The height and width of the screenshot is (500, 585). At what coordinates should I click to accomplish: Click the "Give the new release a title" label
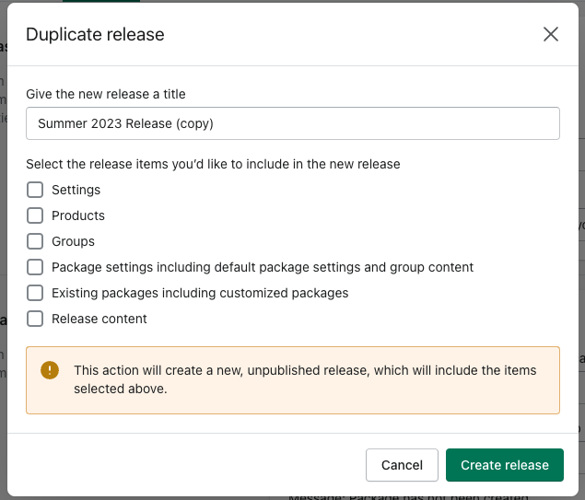pyautogui.click(x=119, y=94)
